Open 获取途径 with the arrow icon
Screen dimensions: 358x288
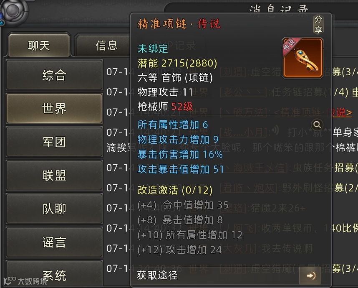tap(310, 275)
